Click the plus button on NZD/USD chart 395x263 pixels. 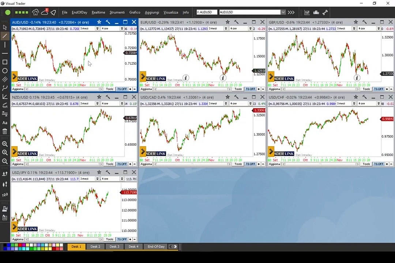click(x=130, y=164)
